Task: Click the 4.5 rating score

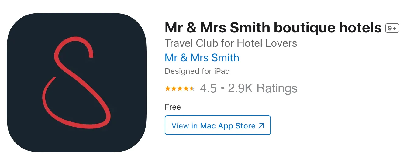Action: point(208,88)
